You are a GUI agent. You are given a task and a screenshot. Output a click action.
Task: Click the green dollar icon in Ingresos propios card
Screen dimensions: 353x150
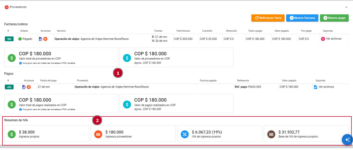tap(11, 134)
